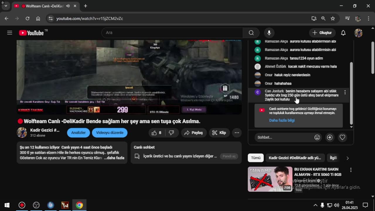Dislike the video with thumbs down
This screenshot has height=211, width=375.
click(x=172, y=133)
